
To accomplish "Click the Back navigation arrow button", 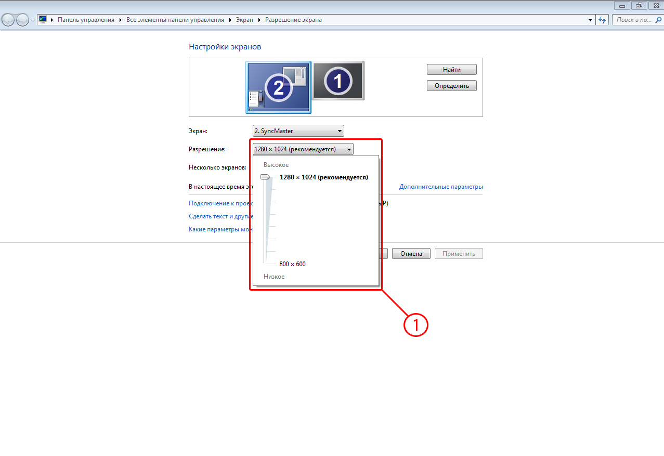I will click(x=8, y=20).
